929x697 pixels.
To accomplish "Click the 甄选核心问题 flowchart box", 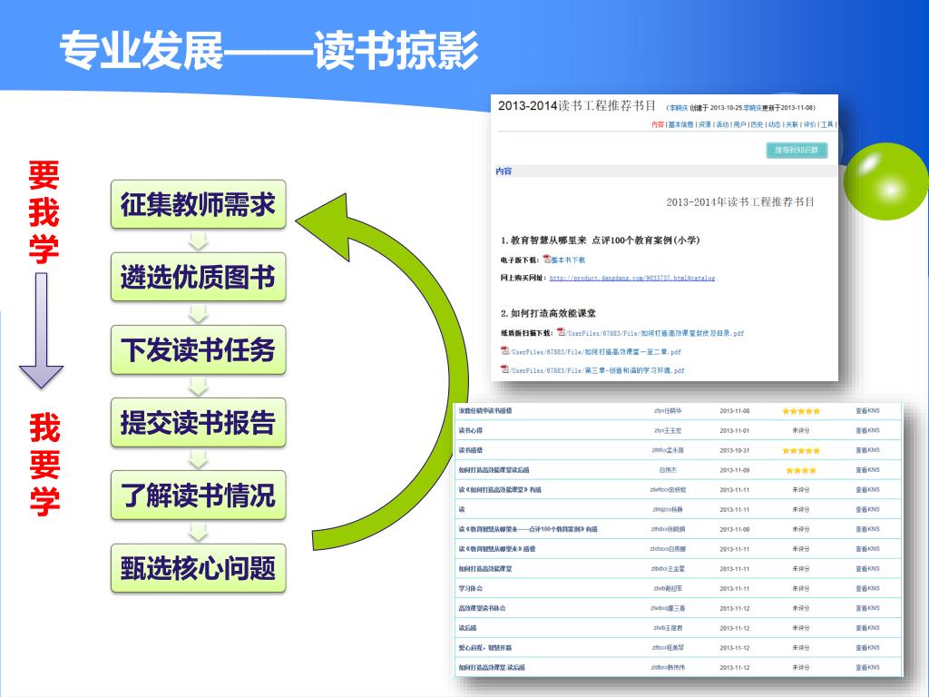I will [x=199, y=568].
